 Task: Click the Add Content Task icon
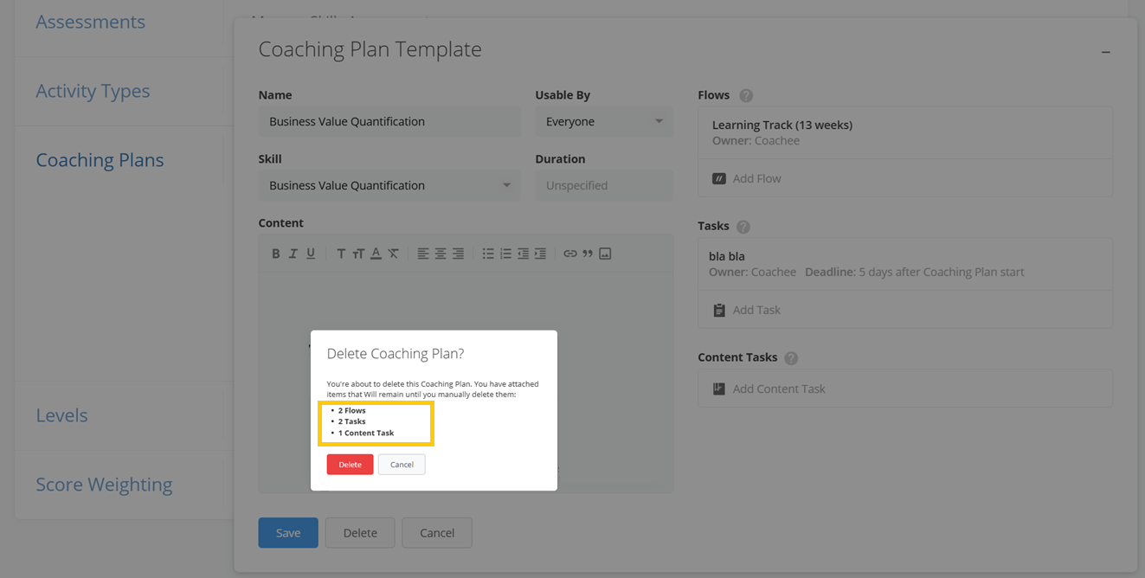pyautogui.click(x=718, y=389)
